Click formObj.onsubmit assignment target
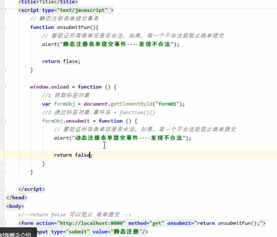Screen dimensions: 277x237 (66, 121)
